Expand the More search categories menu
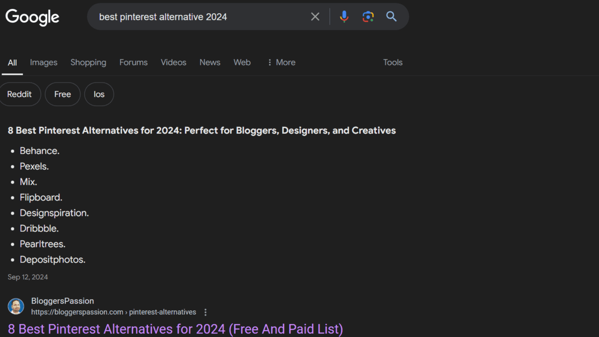 [282, 62]
